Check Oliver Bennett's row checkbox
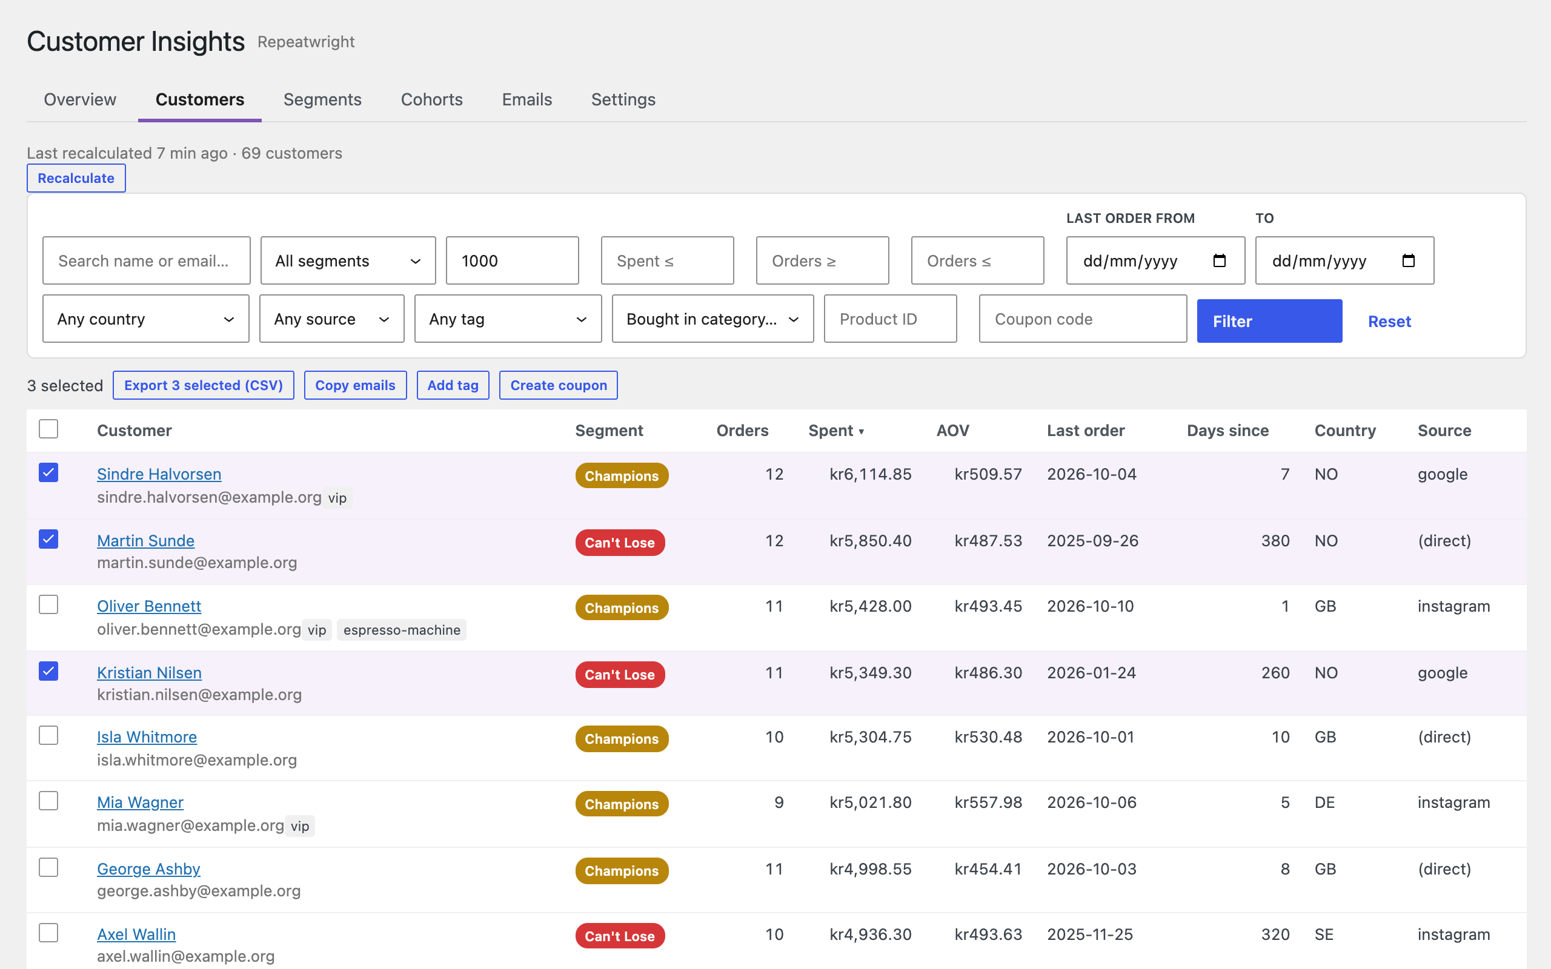 [x=48, y=604]
